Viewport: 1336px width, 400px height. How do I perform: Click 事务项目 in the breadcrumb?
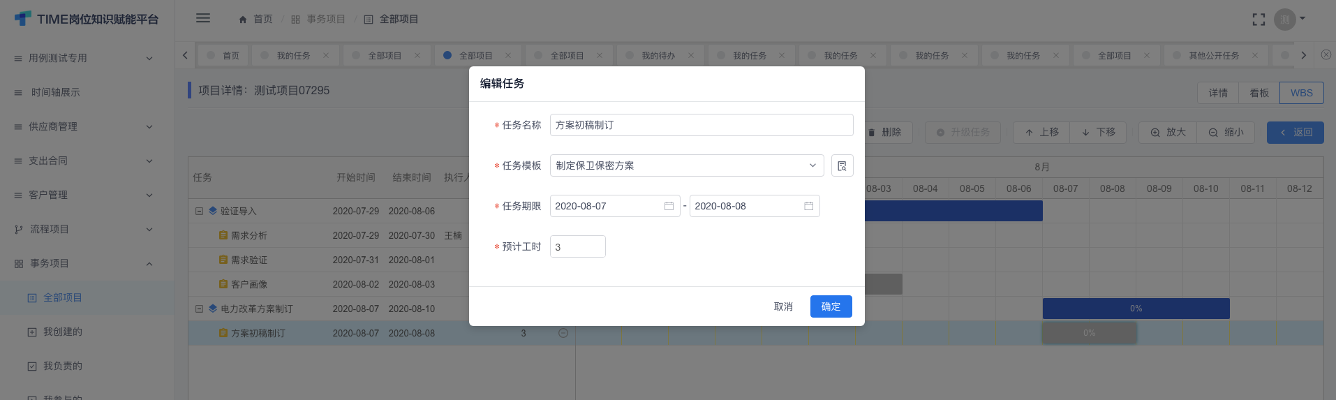[326, 20]
